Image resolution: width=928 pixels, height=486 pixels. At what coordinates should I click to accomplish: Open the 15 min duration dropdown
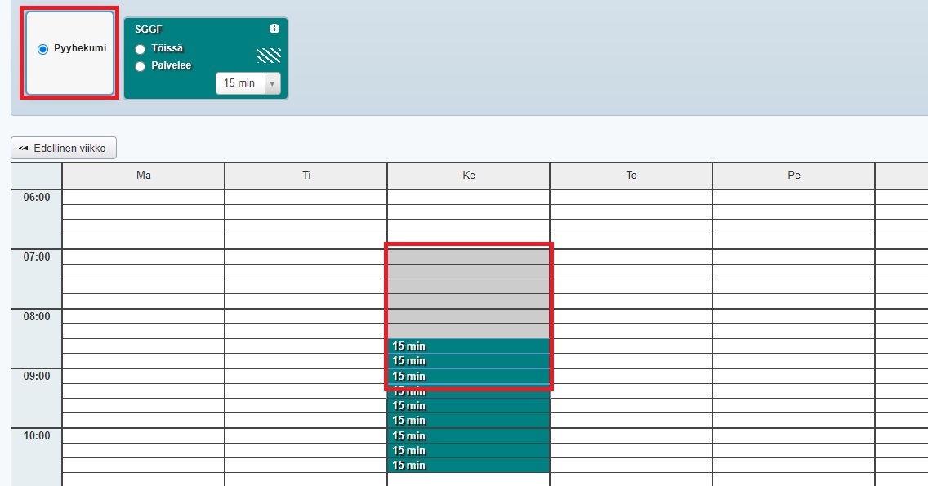[248, 83]
